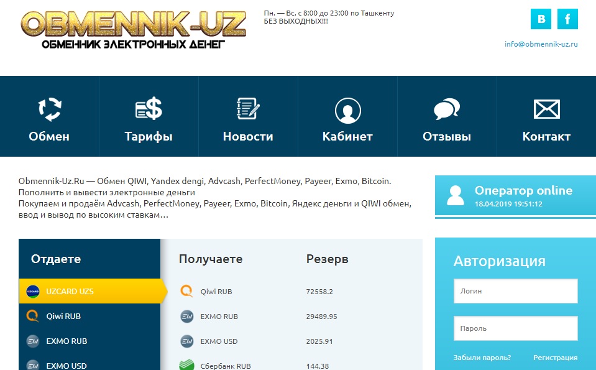
Task: Click the exchange arrows icon above Обмен
Action: [50, 109]
